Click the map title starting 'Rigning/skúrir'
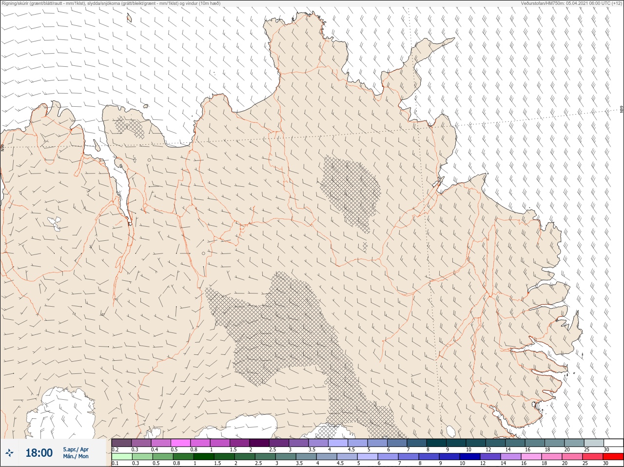Viewport: 624px width, 467px height. click(111, 3)
